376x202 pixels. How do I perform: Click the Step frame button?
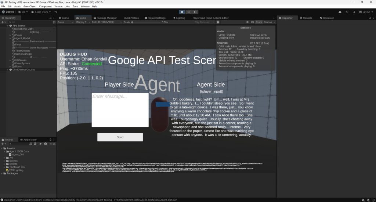click(x=195, y=12)
